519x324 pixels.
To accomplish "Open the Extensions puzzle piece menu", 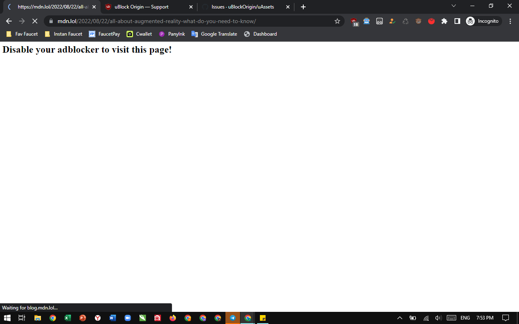I will [444, 21].
